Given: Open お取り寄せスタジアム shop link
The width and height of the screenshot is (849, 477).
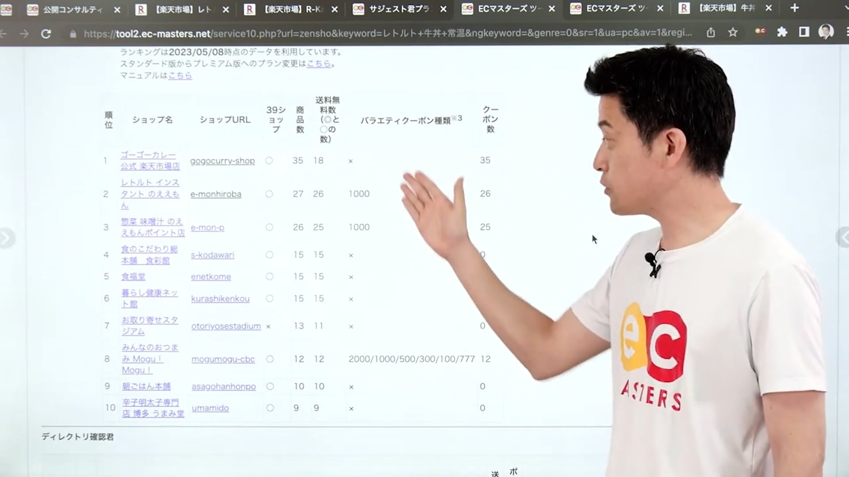Looking at the screenshot, I should [x=150, y=326].
